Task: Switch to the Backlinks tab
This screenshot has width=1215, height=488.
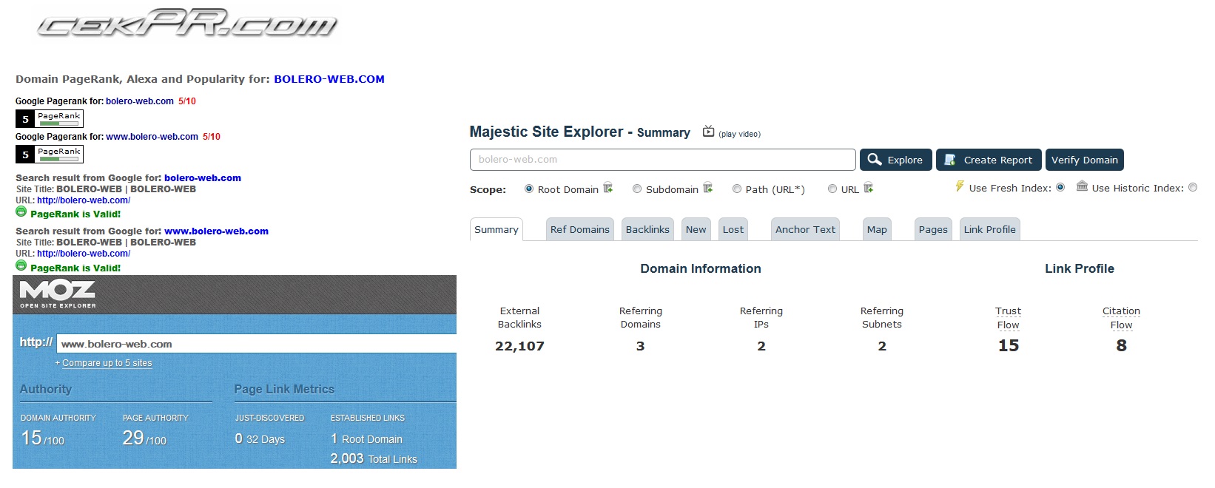Action: click(x=647, y=229)
